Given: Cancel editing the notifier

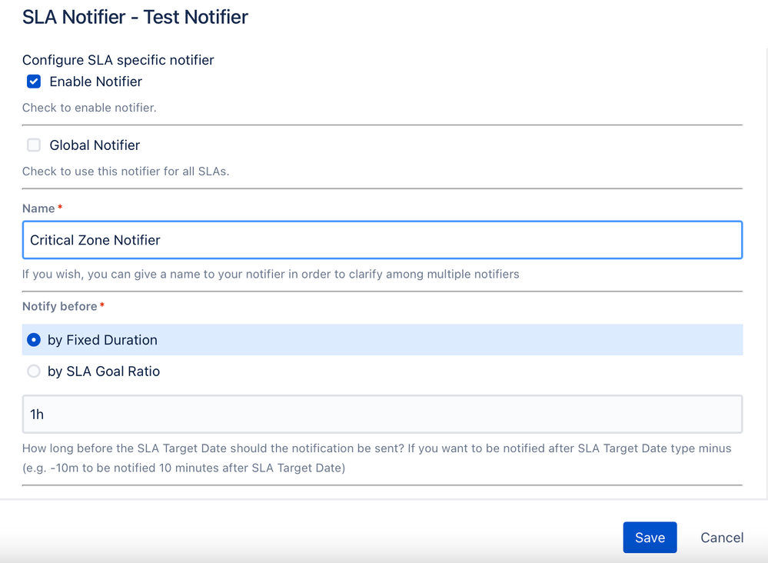Looking at the screenshot, I should click(722, 538).
